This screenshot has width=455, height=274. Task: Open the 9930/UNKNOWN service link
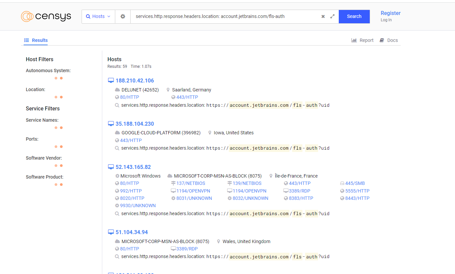click(x=138, y=205)
